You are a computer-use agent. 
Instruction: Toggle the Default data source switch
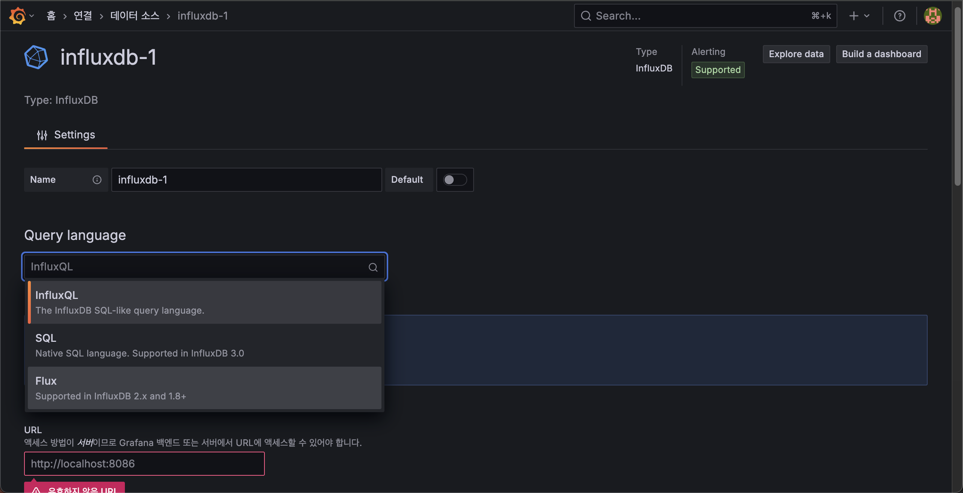[454, 180]
